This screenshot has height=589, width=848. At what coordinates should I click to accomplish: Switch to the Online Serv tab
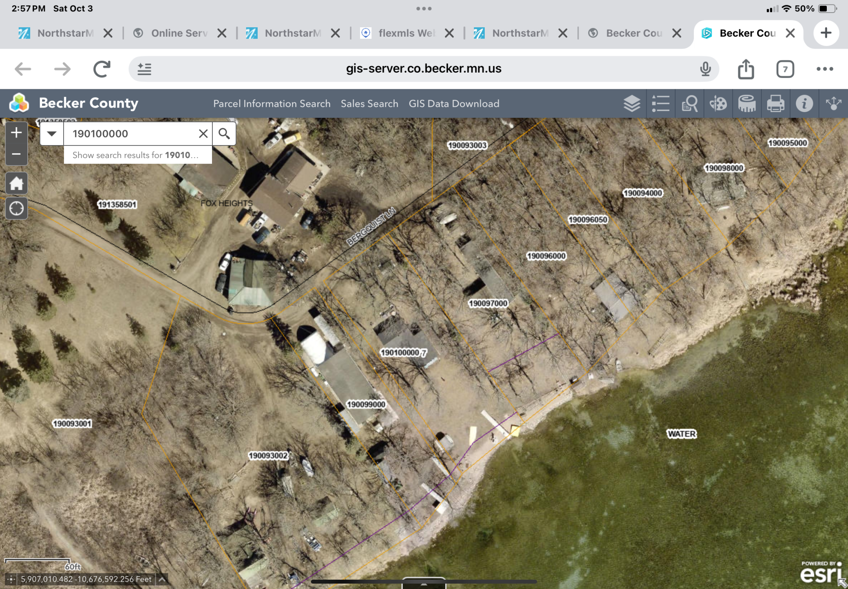[170, 33]
